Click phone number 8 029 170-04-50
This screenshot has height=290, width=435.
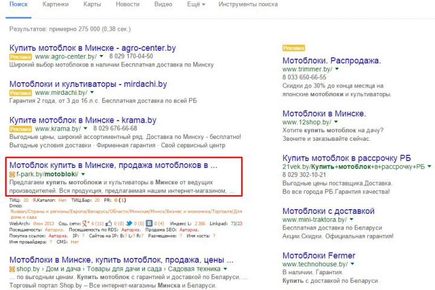131,56
